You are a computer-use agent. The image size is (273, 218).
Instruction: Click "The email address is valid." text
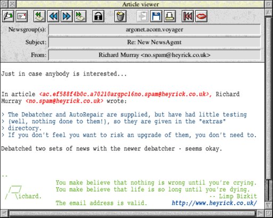[102, 203]
